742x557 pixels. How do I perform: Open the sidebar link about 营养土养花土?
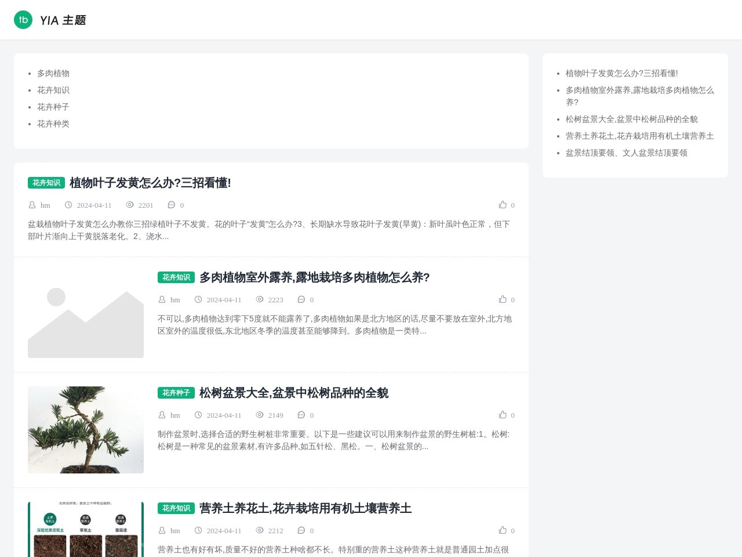click(x=639, y=136)
